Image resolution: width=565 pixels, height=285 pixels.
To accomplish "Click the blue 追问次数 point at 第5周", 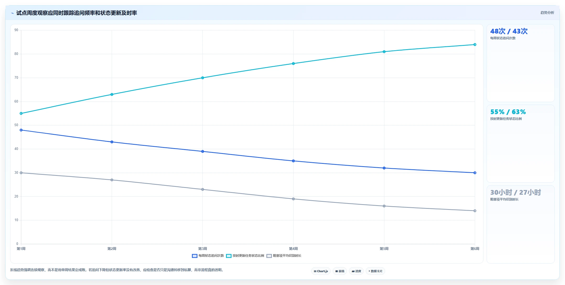I will click(384, 168).
